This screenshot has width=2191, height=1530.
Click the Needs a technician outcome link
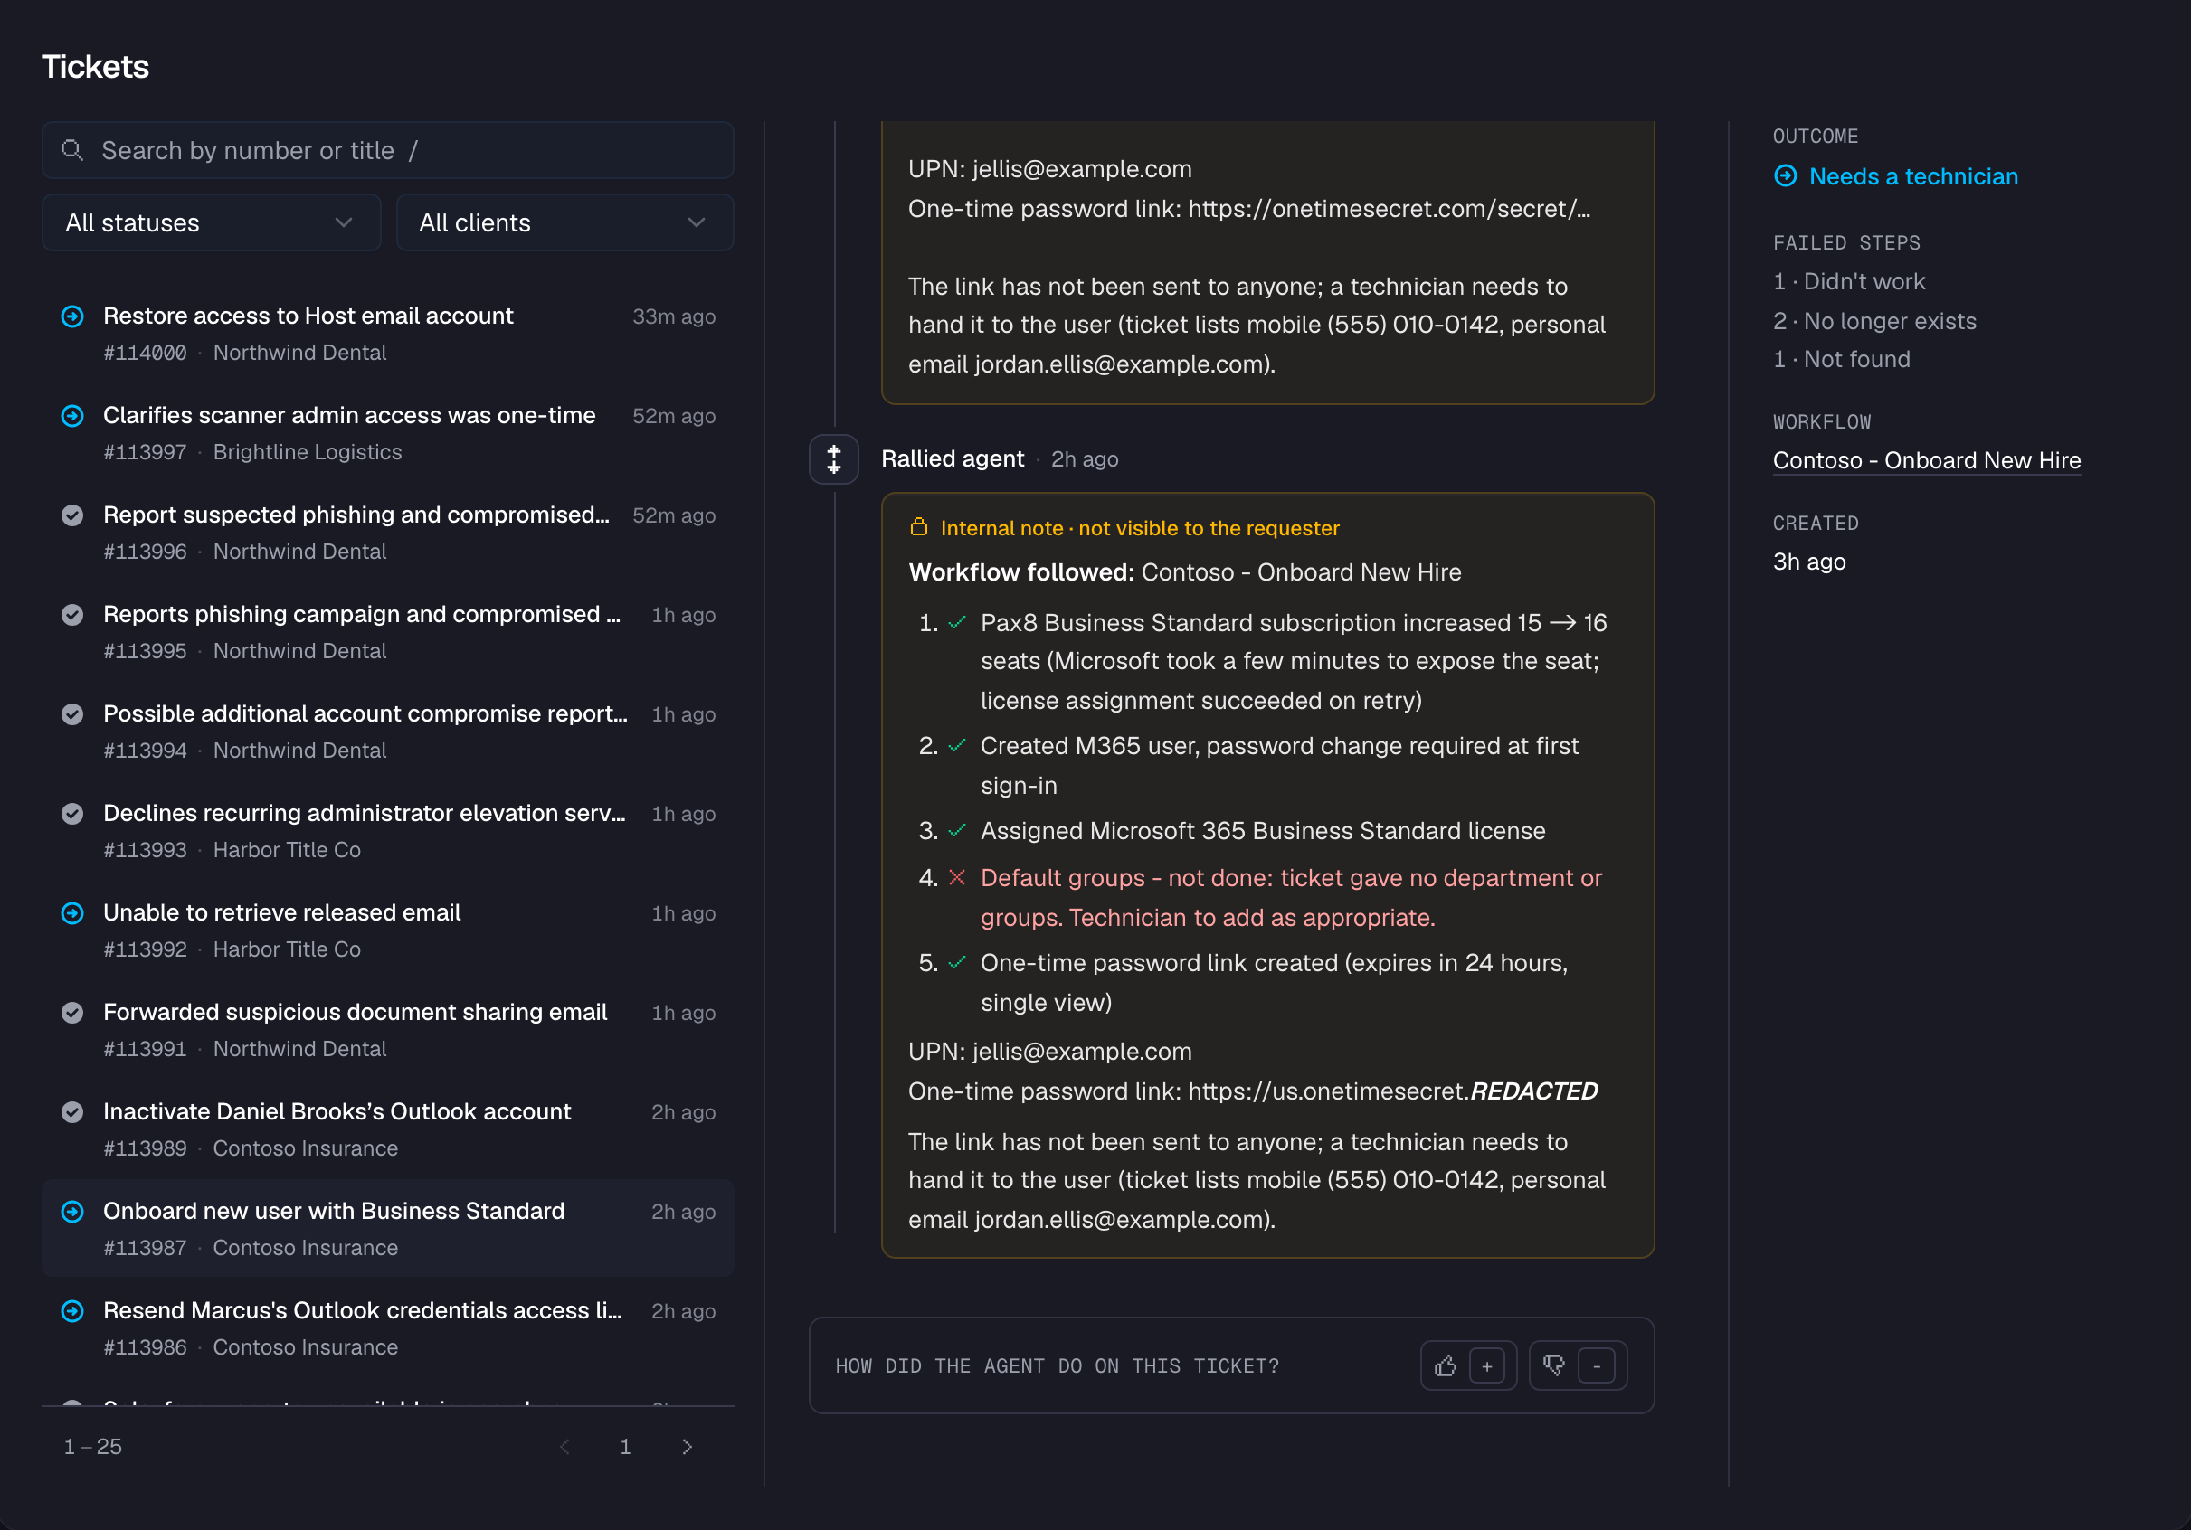coord(1913,176)
